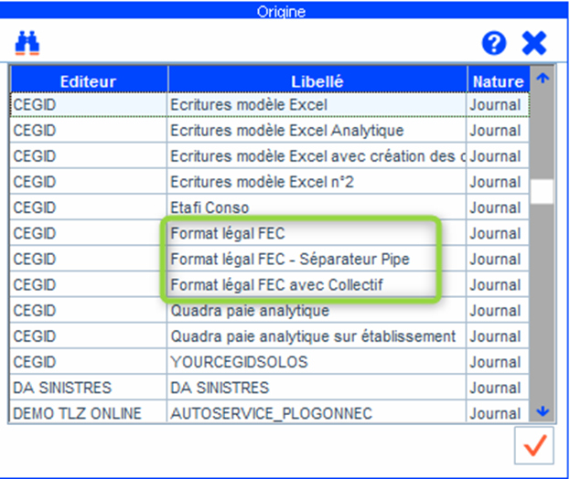Viewport: 570px width, 479px height.
Task: Pick the Etafi Conso entry
Action: (x=210, y=208)
